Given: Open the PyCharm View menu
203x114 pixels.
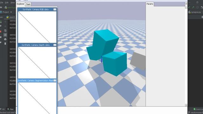Looking at the screenshot, I should coord(13,3).
